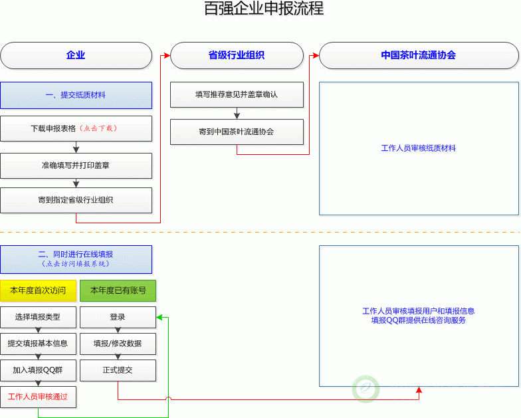Image resolution: width=521 pixels, height=418 pixels.
Task: Click the 一、提交纸质材料 section box
Action: tap(76, 95)
